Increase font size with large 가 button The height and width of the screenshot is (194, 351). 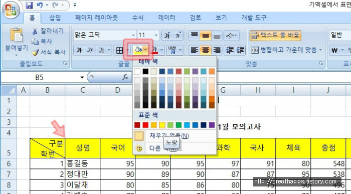coord(167,35)
